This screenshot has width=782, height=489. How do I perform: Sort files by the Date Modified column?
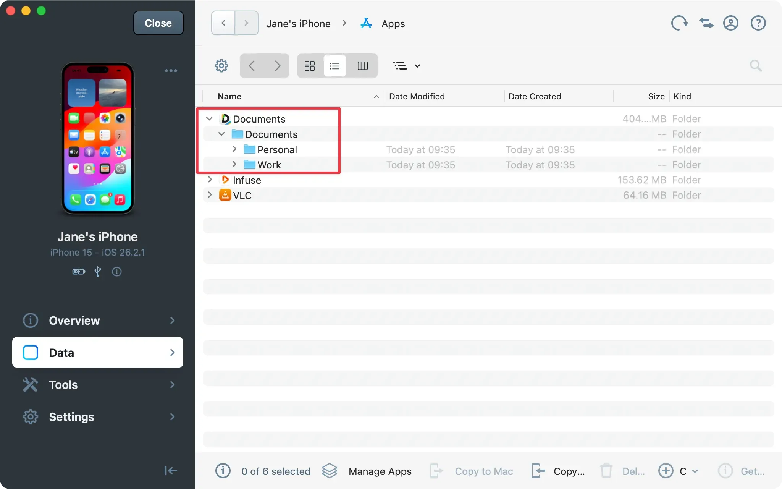tap(417, 96)
